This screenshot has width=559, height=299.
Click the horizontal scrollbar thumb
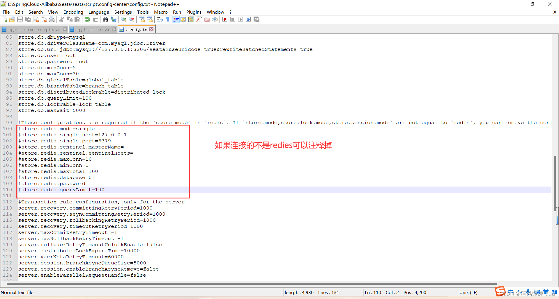coord(252,284)
